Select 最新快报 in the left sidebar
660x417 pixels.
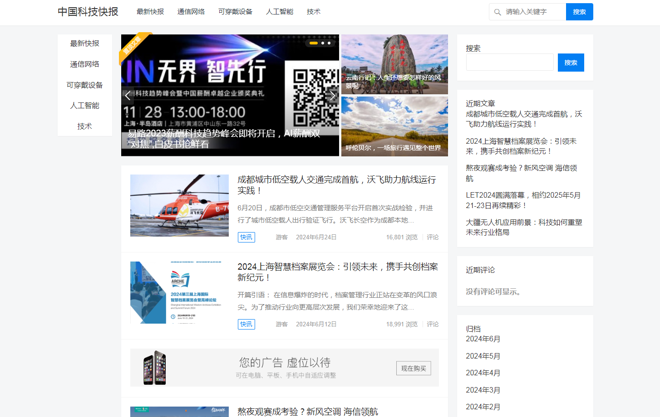[85, 44]
